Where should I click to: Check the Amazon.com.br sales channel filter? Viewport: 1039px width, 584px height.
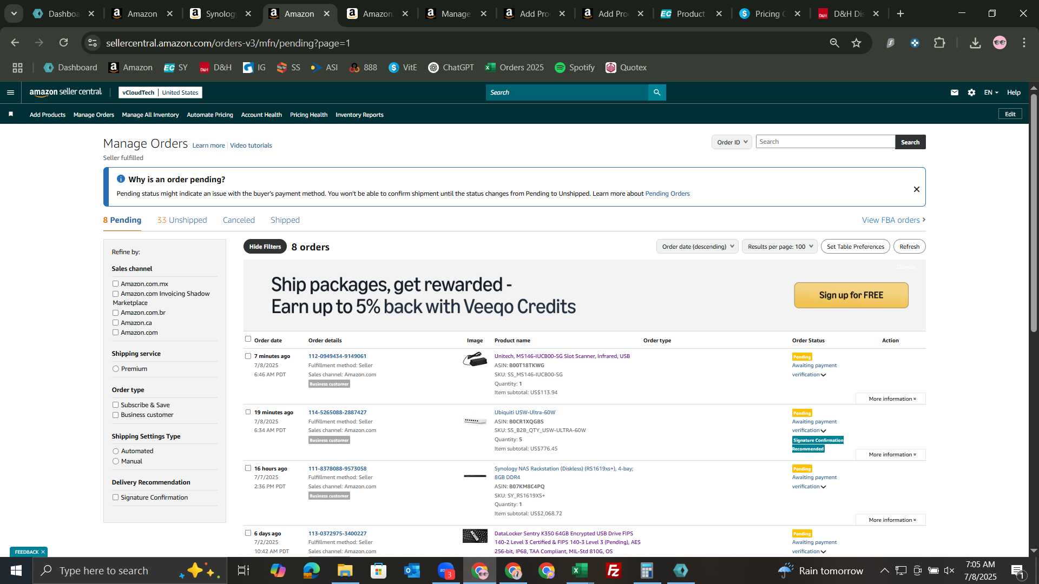(x=115, y=313)
